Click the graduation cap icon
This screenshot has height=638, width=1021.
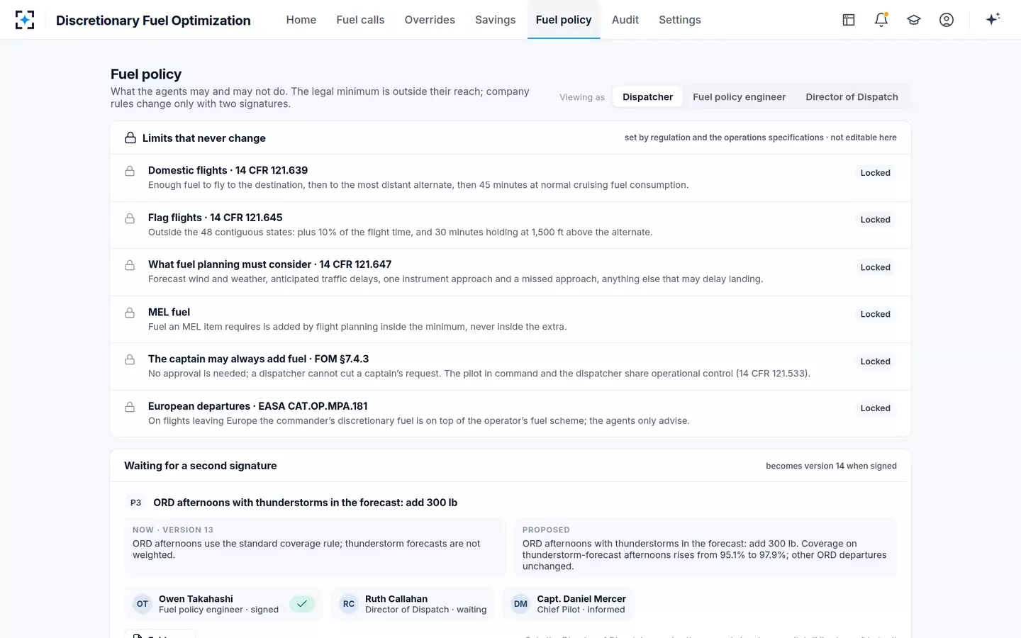tap(914, 20)
